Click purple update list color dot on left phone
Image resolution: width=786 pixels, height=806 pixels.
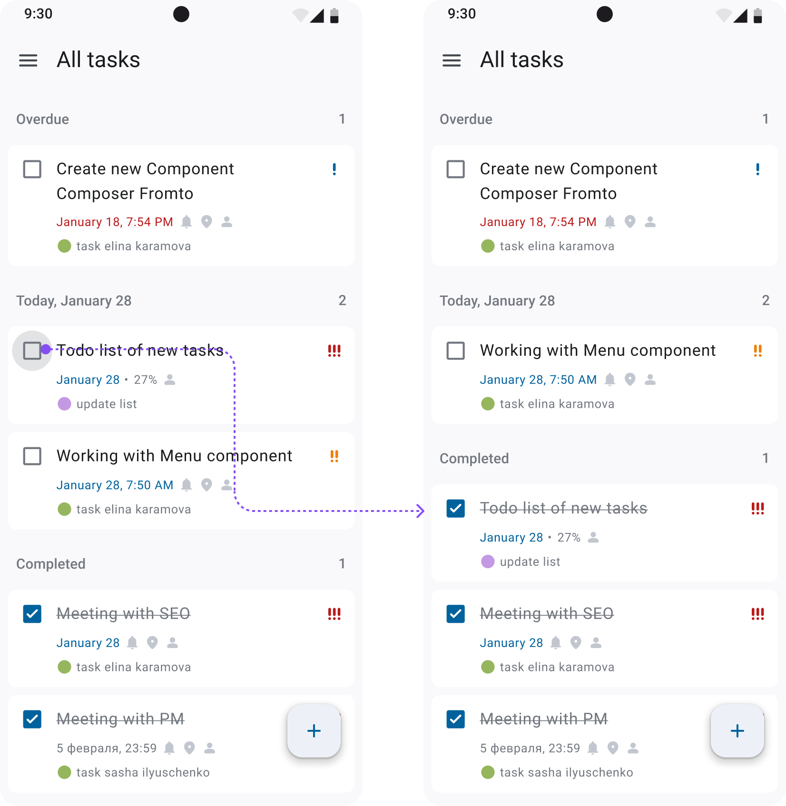(64, 404)
